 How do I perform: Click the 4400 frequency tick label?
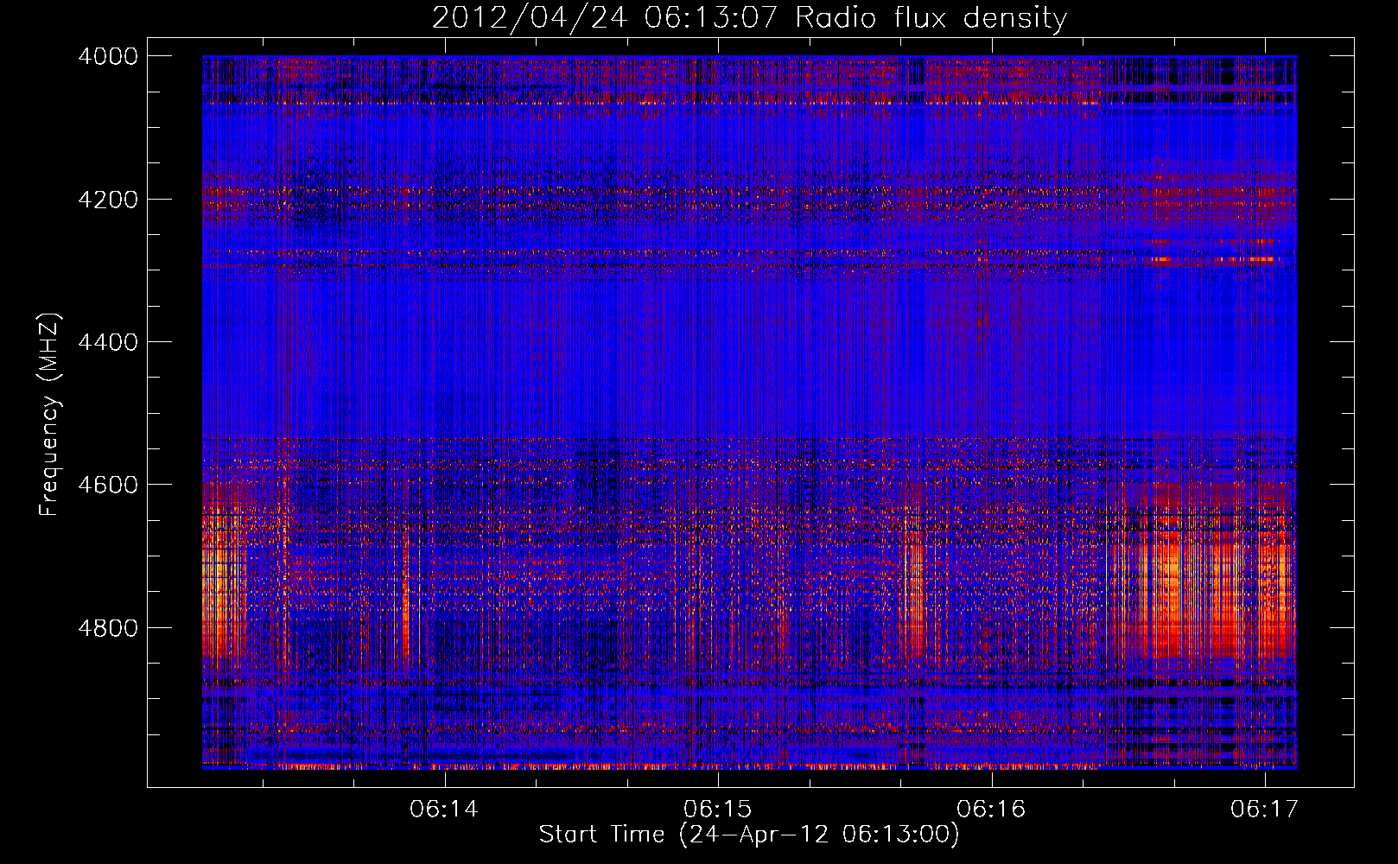click(108, 342)
